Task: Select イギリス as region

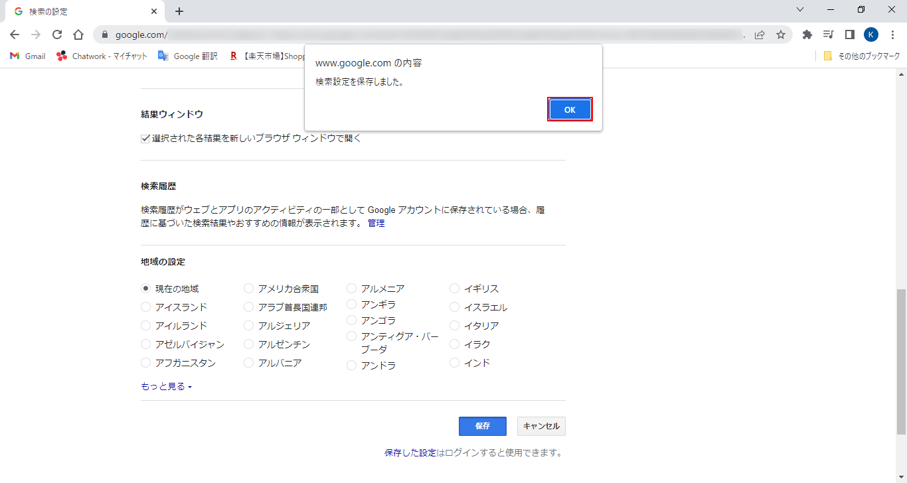Action: (x=454, y=289)
